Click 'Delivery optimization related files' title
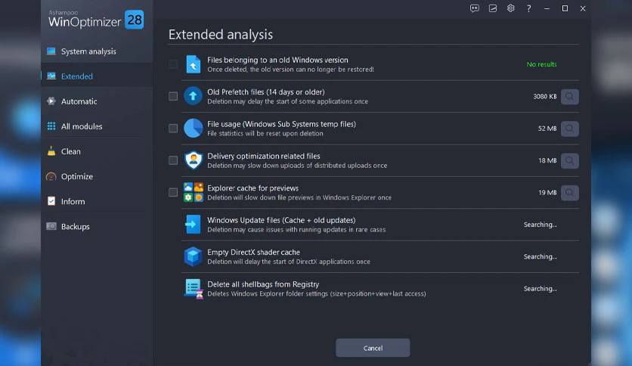This screenshot has height=366, width=632. point(264,156)
